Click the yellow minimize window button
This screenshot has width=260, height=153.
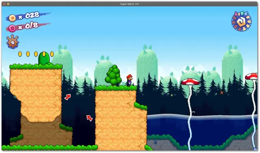(x=8, y=4)
